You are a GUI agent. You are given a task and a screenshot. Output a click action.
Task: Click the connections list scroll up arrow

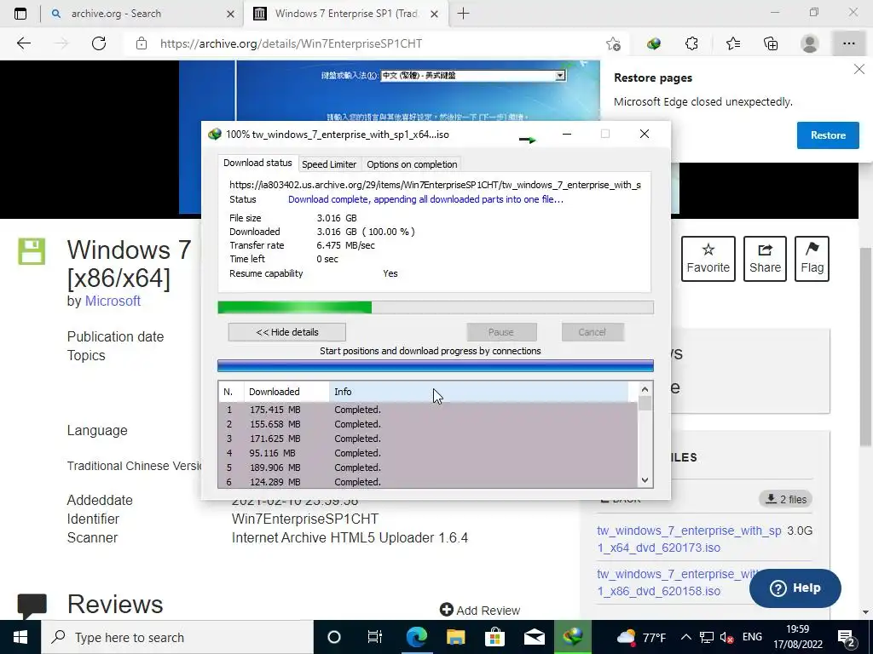click(645, 389)
